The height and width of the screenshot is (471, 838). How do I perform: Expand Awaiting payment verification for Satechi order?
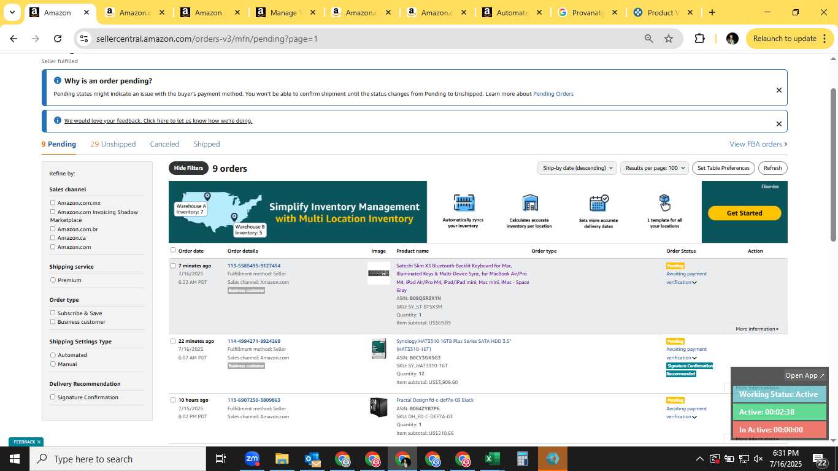click(694, 283)
